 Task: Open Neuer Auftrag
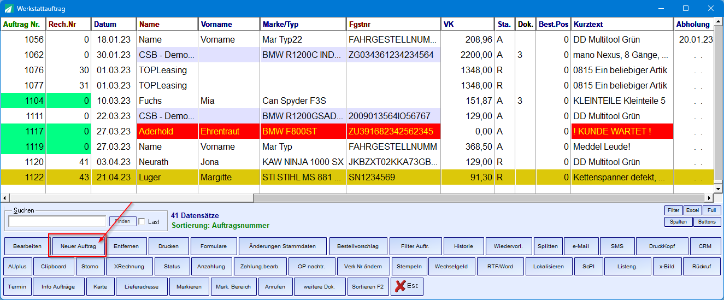pyautogui.click(x=78, y=246)
